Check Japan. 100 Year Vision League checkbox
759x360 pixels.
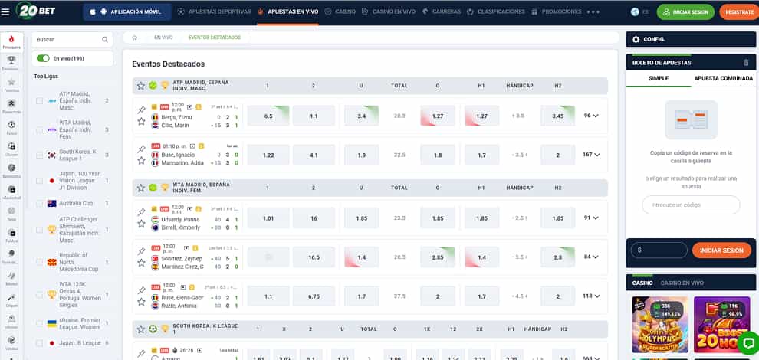pos(39,181)
